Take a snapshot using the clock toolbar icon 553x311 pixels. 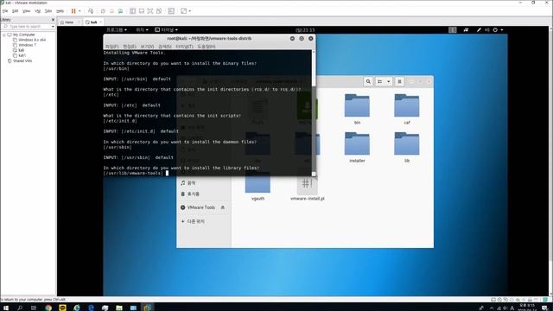tap(103, 11)
